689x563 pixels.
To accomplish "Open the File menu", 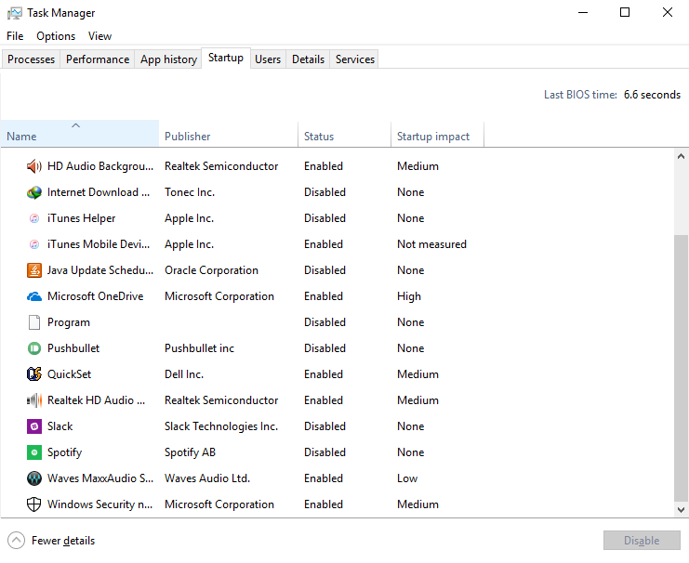I will 15,36.
